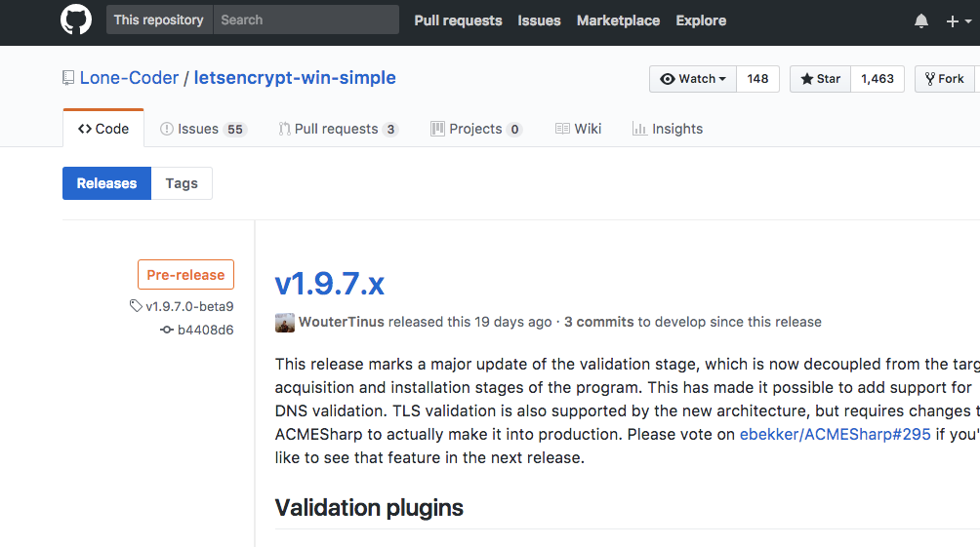Switch to the Wiki tab
This screenshot has width=980, height=547.
pyautogui.click(x=578, y=129)
